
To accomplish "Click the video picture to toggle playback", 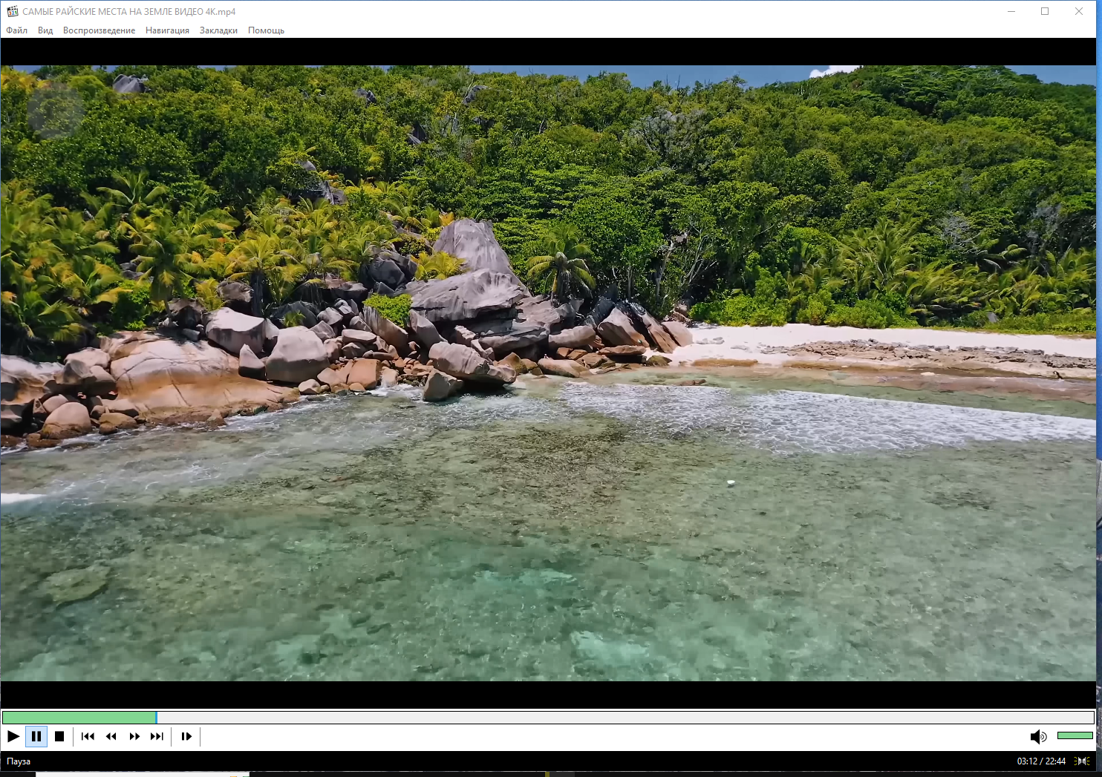I will 548,373.
